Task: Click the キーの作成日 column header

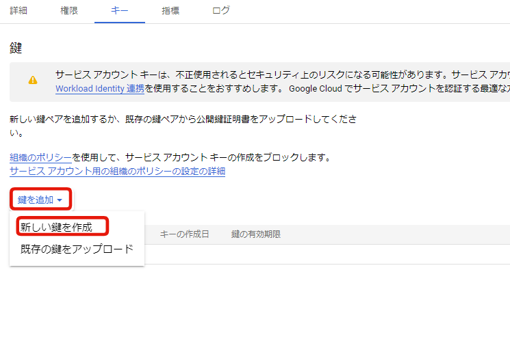Action: 184,234
